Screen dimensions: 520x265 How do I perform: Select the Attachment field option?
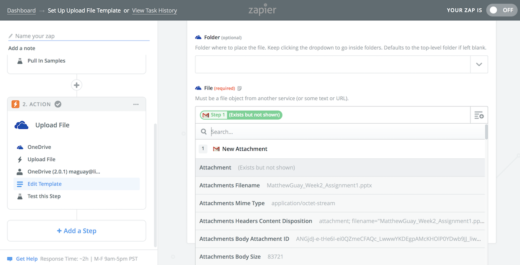[340, 168]
